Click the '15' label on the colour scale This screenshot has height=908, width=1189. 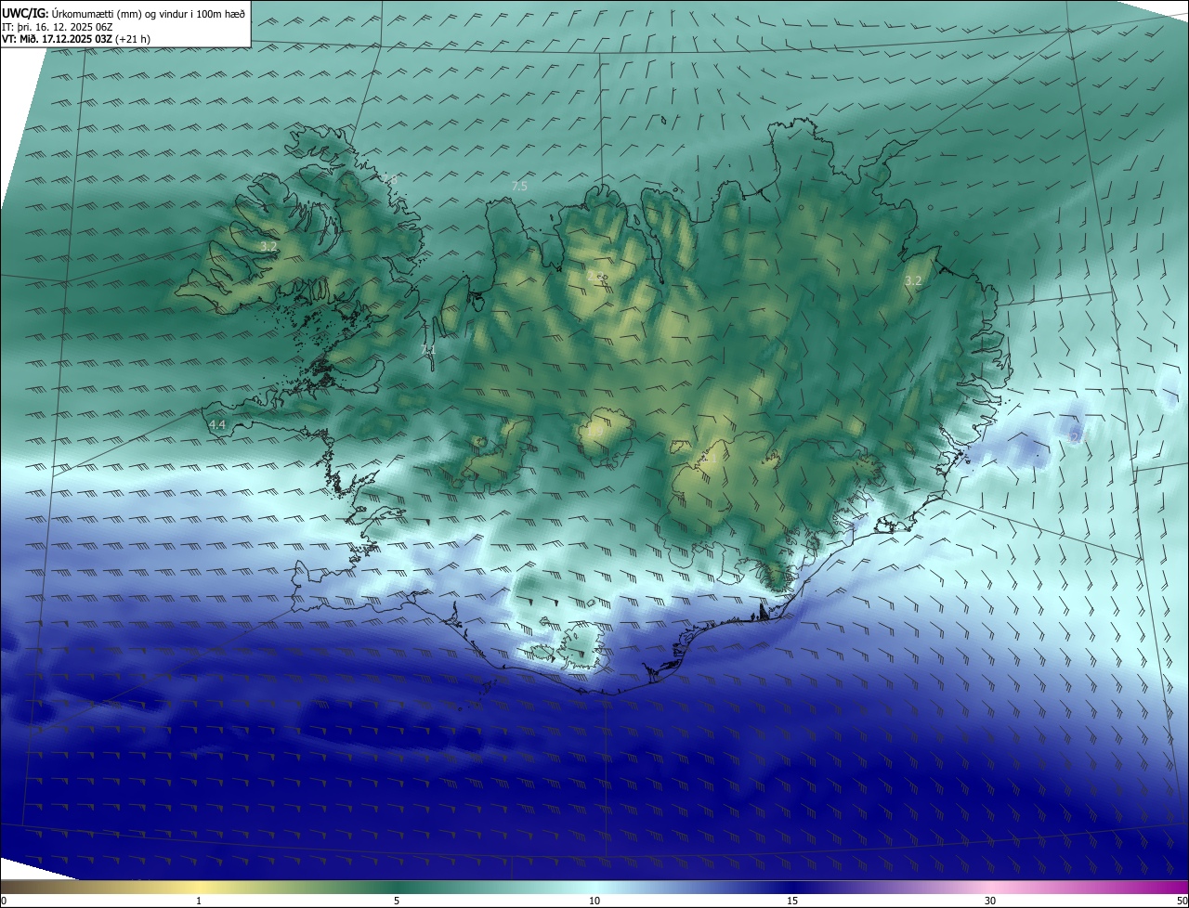click(x=792, y=901)
